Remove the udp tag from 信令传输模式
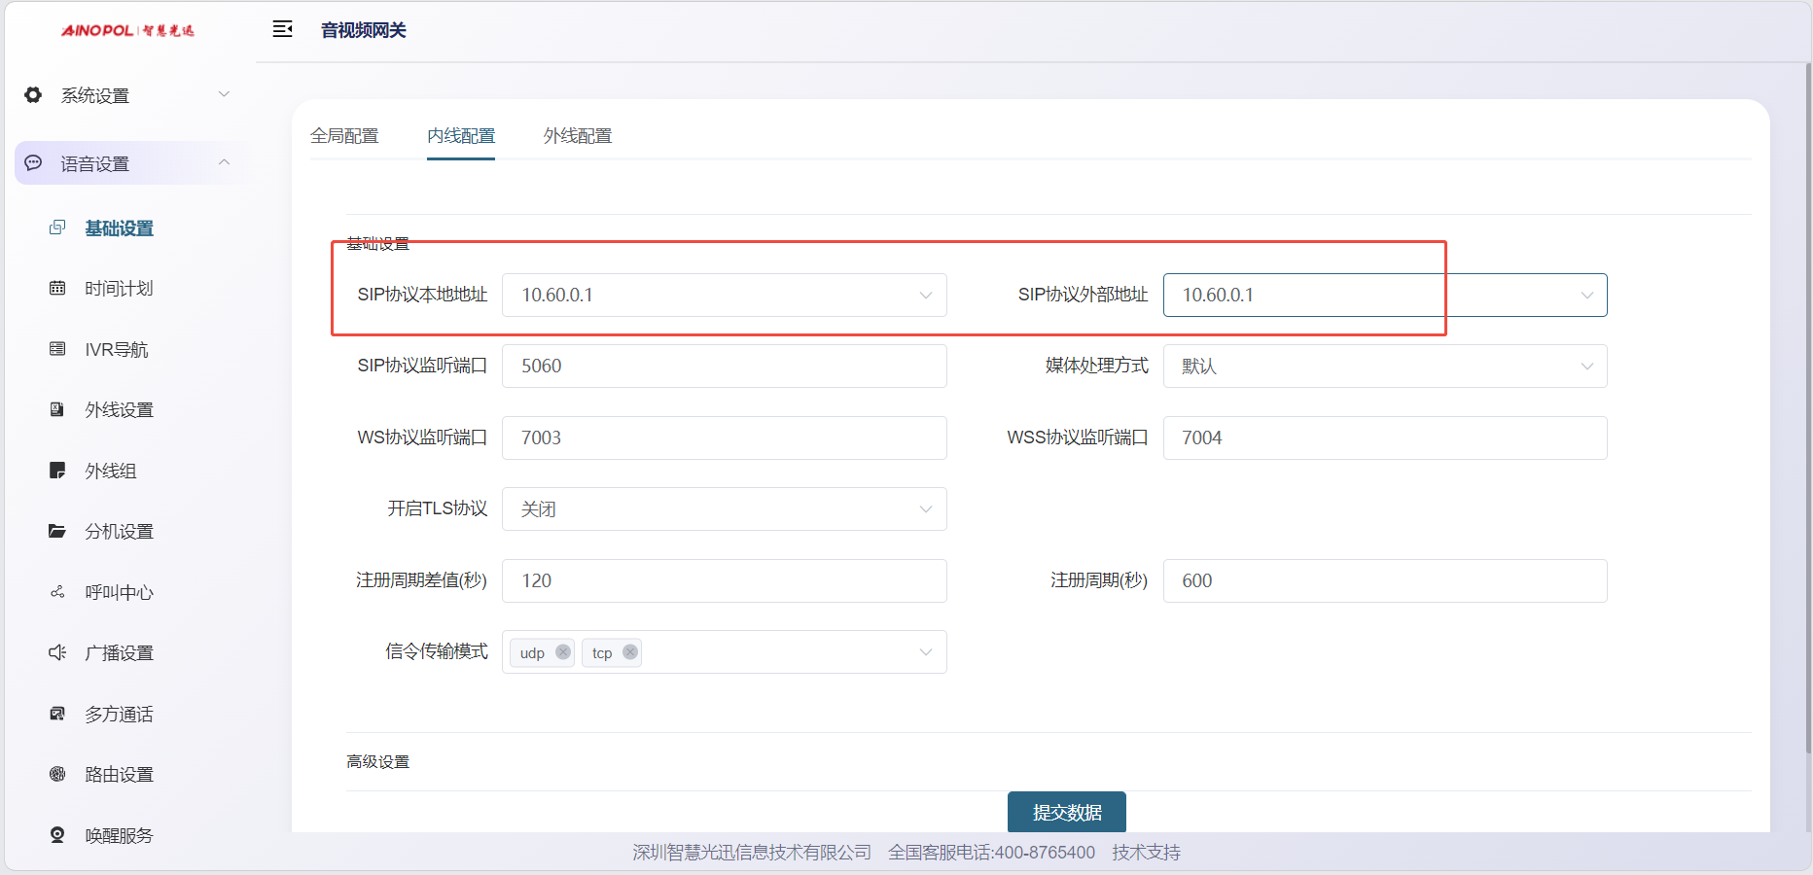The image size is (1813, 875). (x=562, y=652)
